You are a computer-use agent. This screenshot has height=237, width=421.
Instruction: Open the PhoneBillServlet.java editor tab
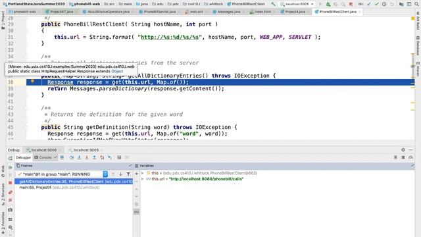click(159, 12)
